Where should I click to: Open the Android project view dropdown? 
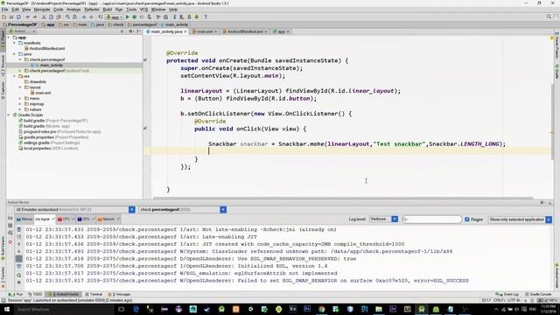tap(22, 31)
